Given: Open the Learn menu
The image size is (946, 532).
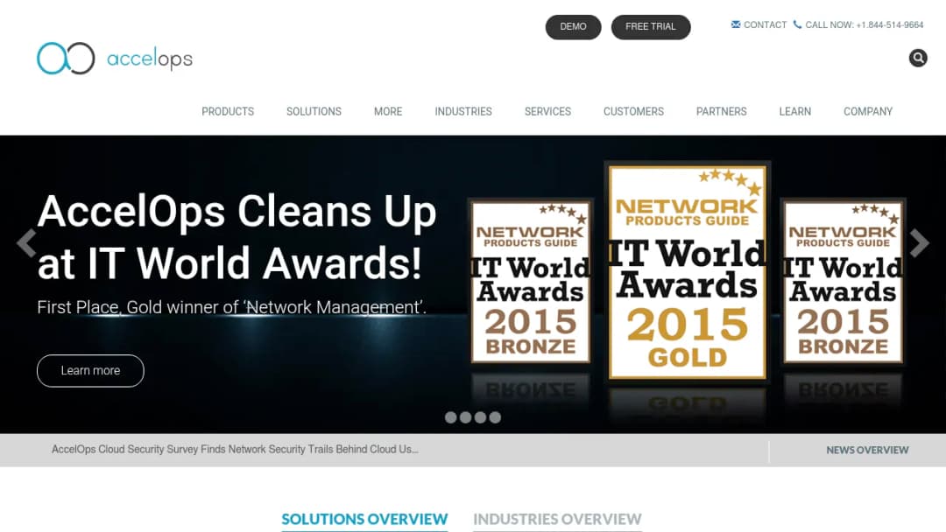Looking at the screenshot, I should point(795,111).
